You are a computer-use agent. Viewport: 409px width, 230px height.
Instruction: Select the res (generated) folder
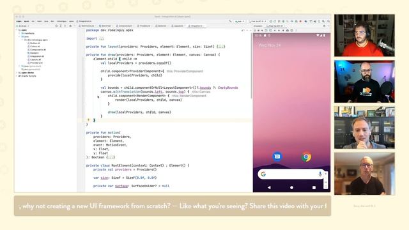click(x=31, y=70)
